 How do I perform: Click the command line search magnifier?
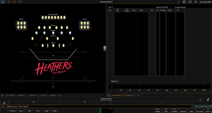click(192, 107)
